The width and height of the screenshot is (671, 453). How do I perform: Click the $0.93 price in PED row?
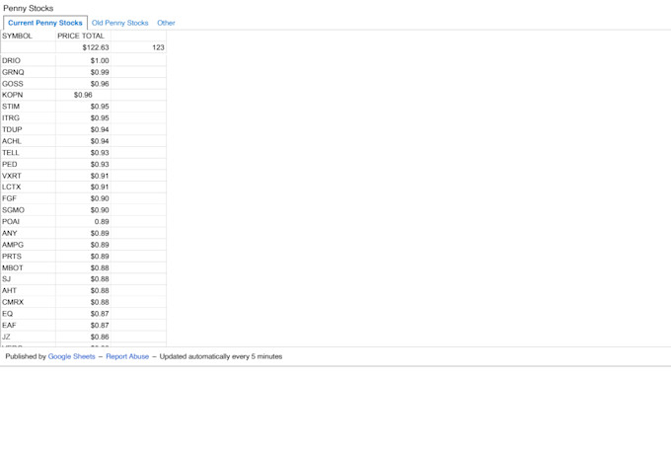click(83, 165)
